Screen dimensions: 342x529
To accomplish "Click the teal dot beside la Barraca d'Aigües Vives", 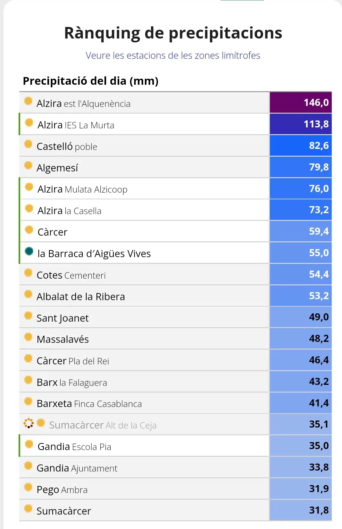I will coord(29,251).
